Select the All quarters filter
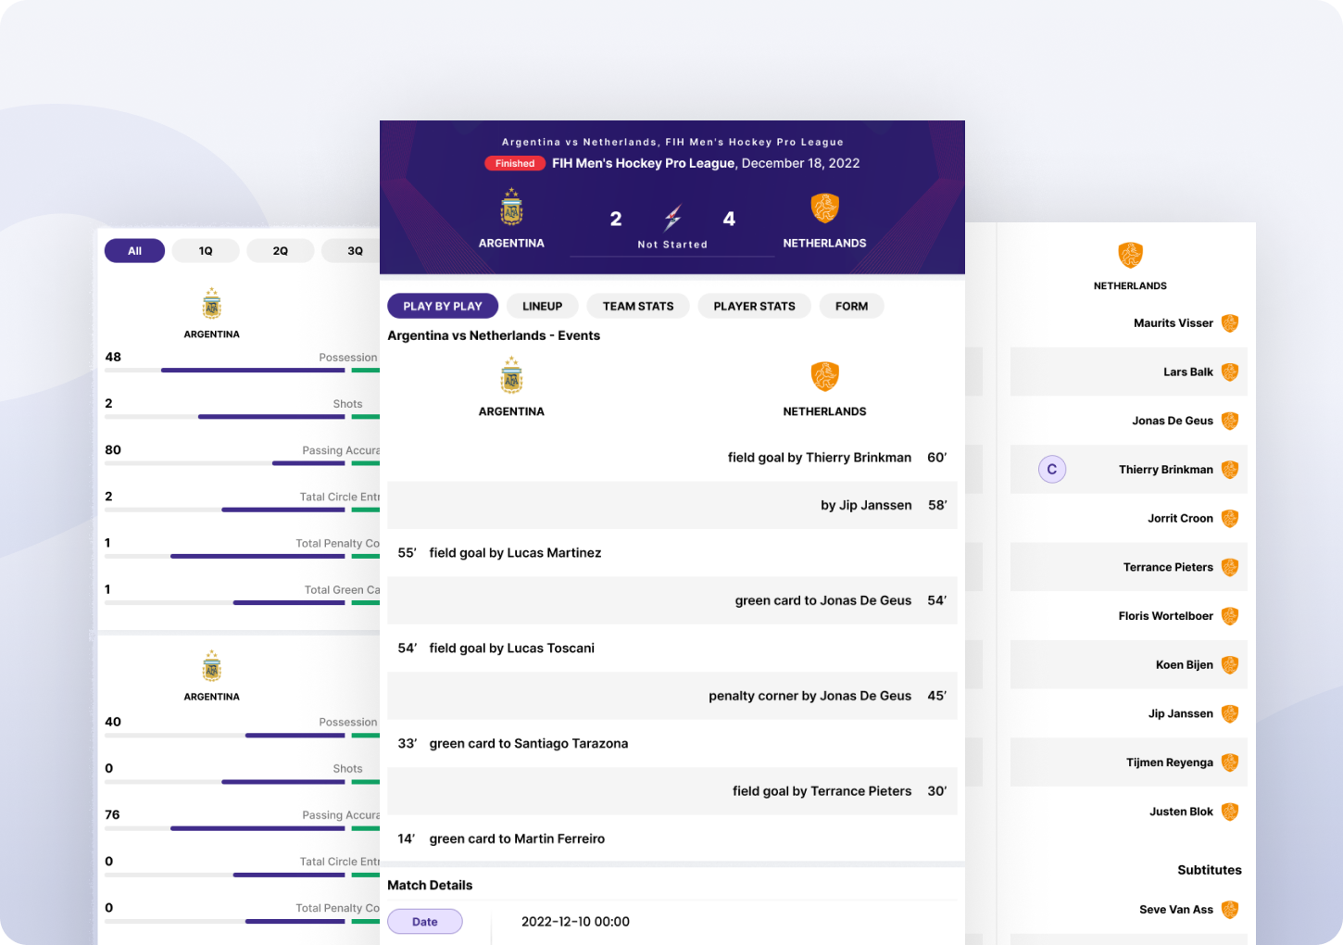Image resolution: width=1343 pixels, height=945 pixels. click(135, 251)
